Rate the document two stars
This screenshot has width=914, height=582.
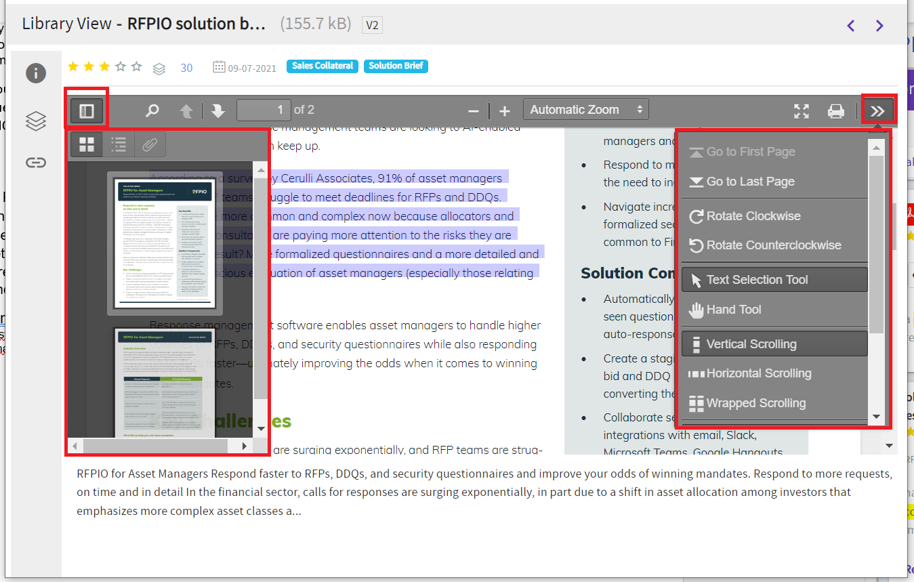click(x=89, y=66)
